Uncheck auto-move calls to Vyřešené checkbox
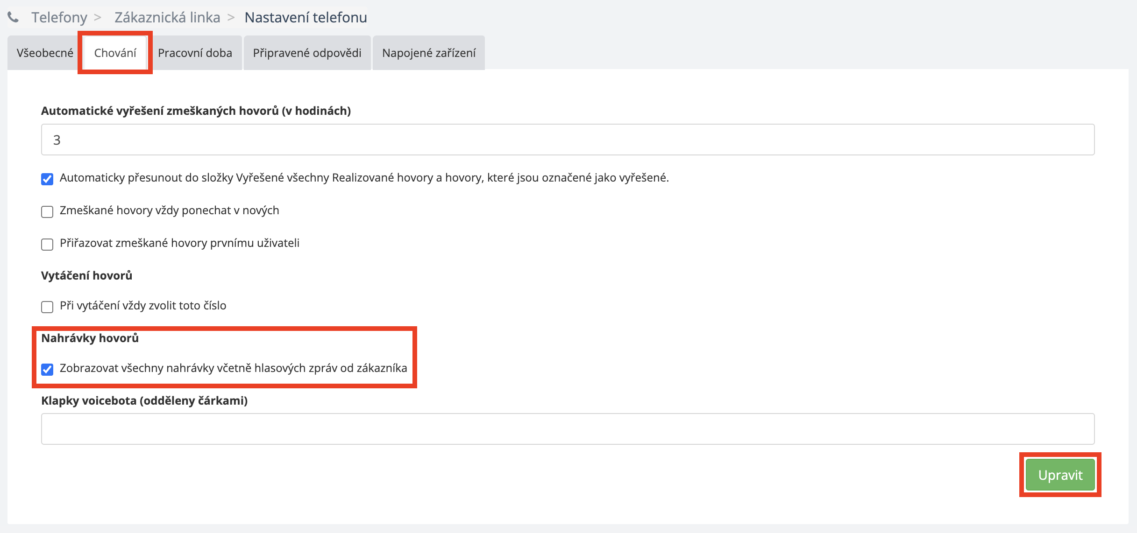The width and height of the screenshot is (1137, 533). 47,179
